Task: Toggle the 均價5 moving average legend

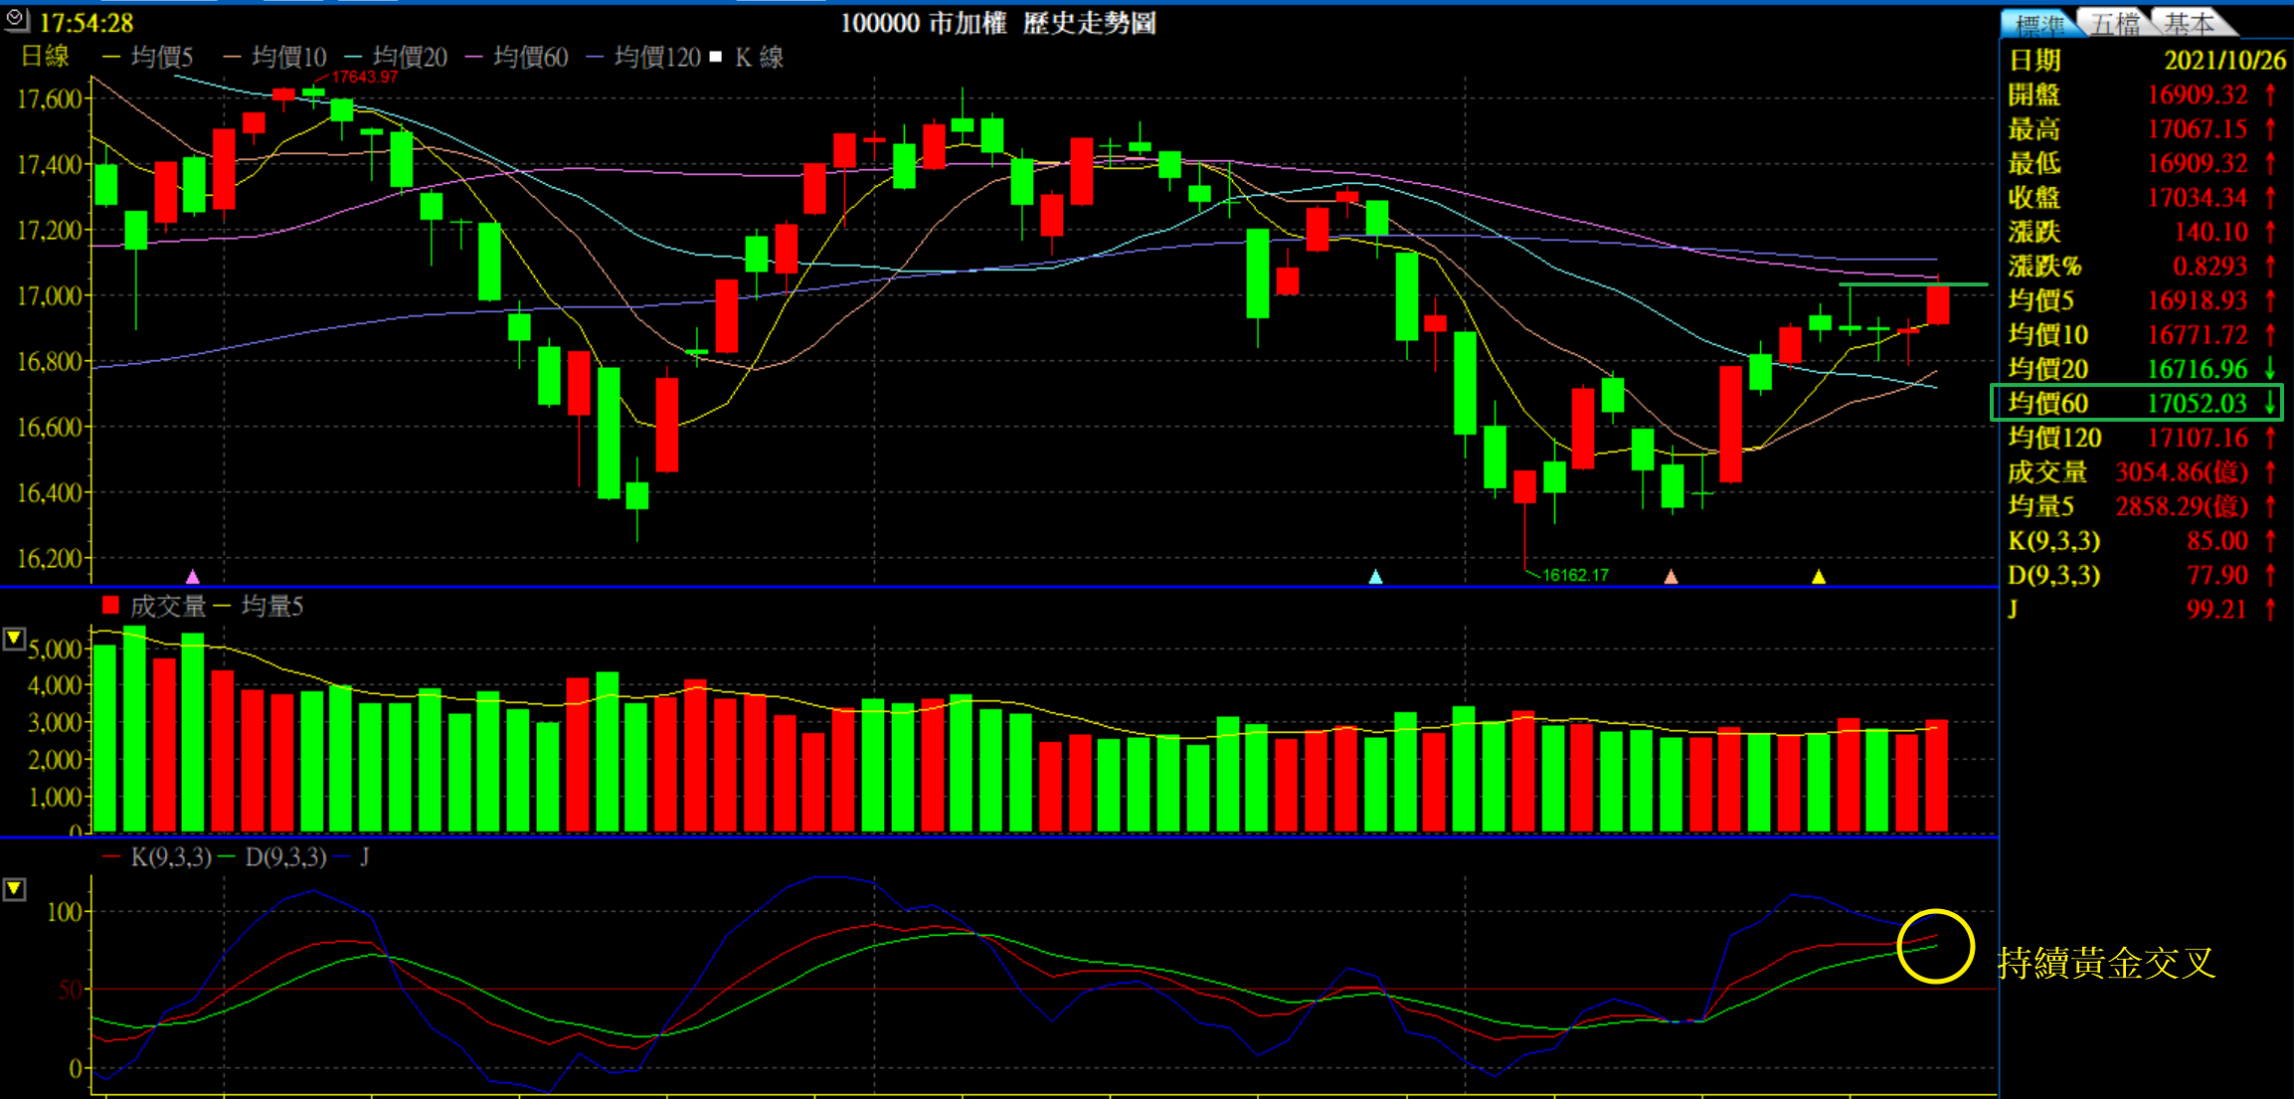Action: click(160, 58)
